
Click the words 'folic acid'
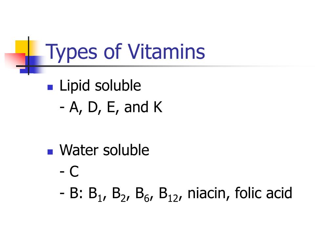point(263,193)
